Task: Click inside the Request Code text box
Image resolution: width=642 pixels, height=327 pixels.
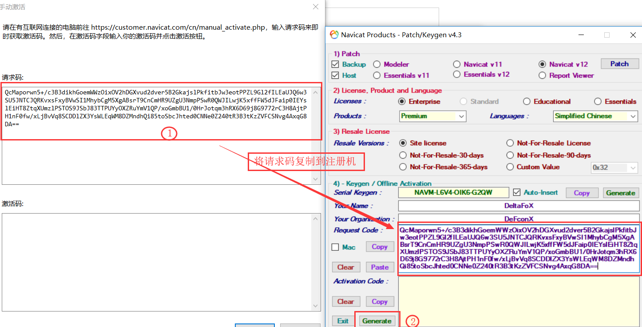Action: pyautogui.click(x=519, y=249)
